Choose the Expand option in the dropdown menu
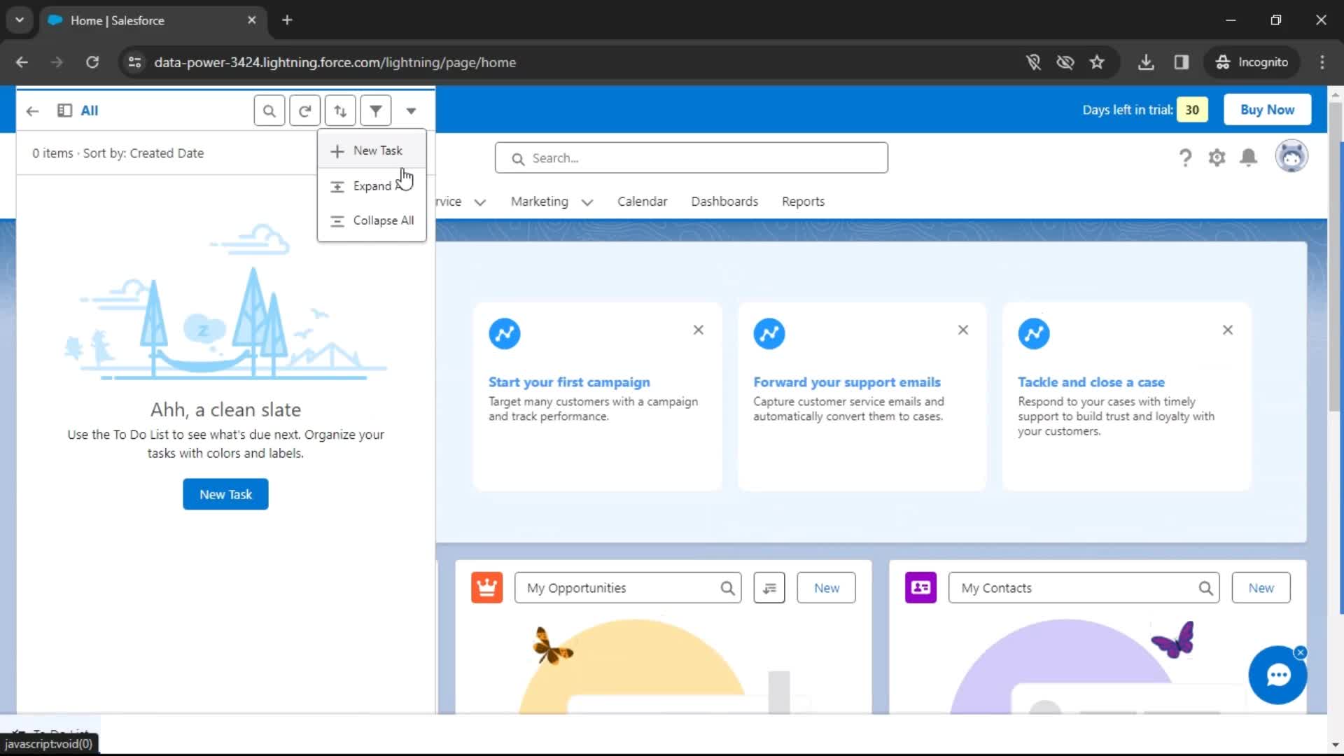This screenshot has width=1344, height=756. pyautogui.click(x=372, y=186)
